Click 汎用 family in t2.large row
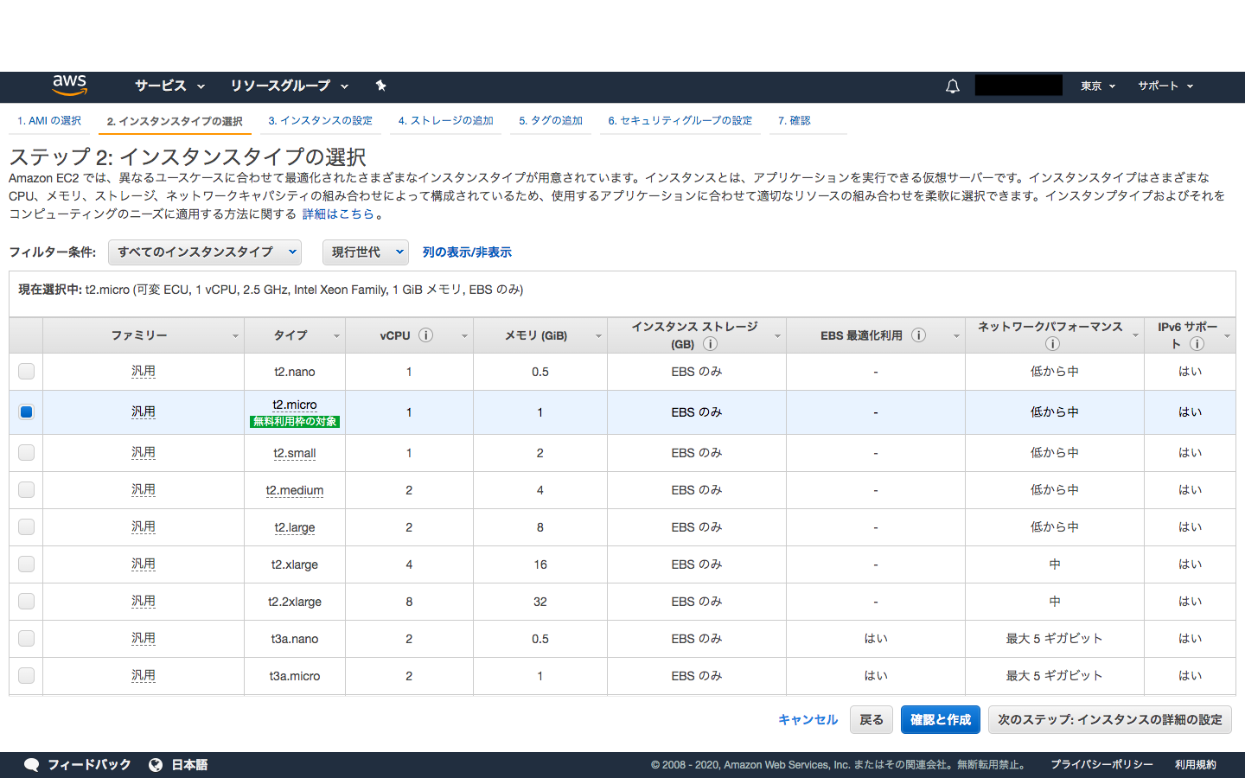Image resolution: width=1245 pixels, height=778 pixels. pos(144,527)
